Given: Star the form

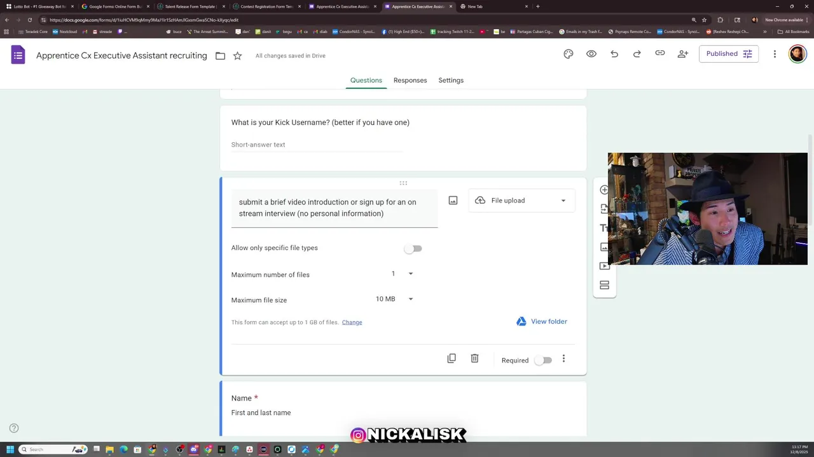Looking at the screenshot, I should point(237,56).
